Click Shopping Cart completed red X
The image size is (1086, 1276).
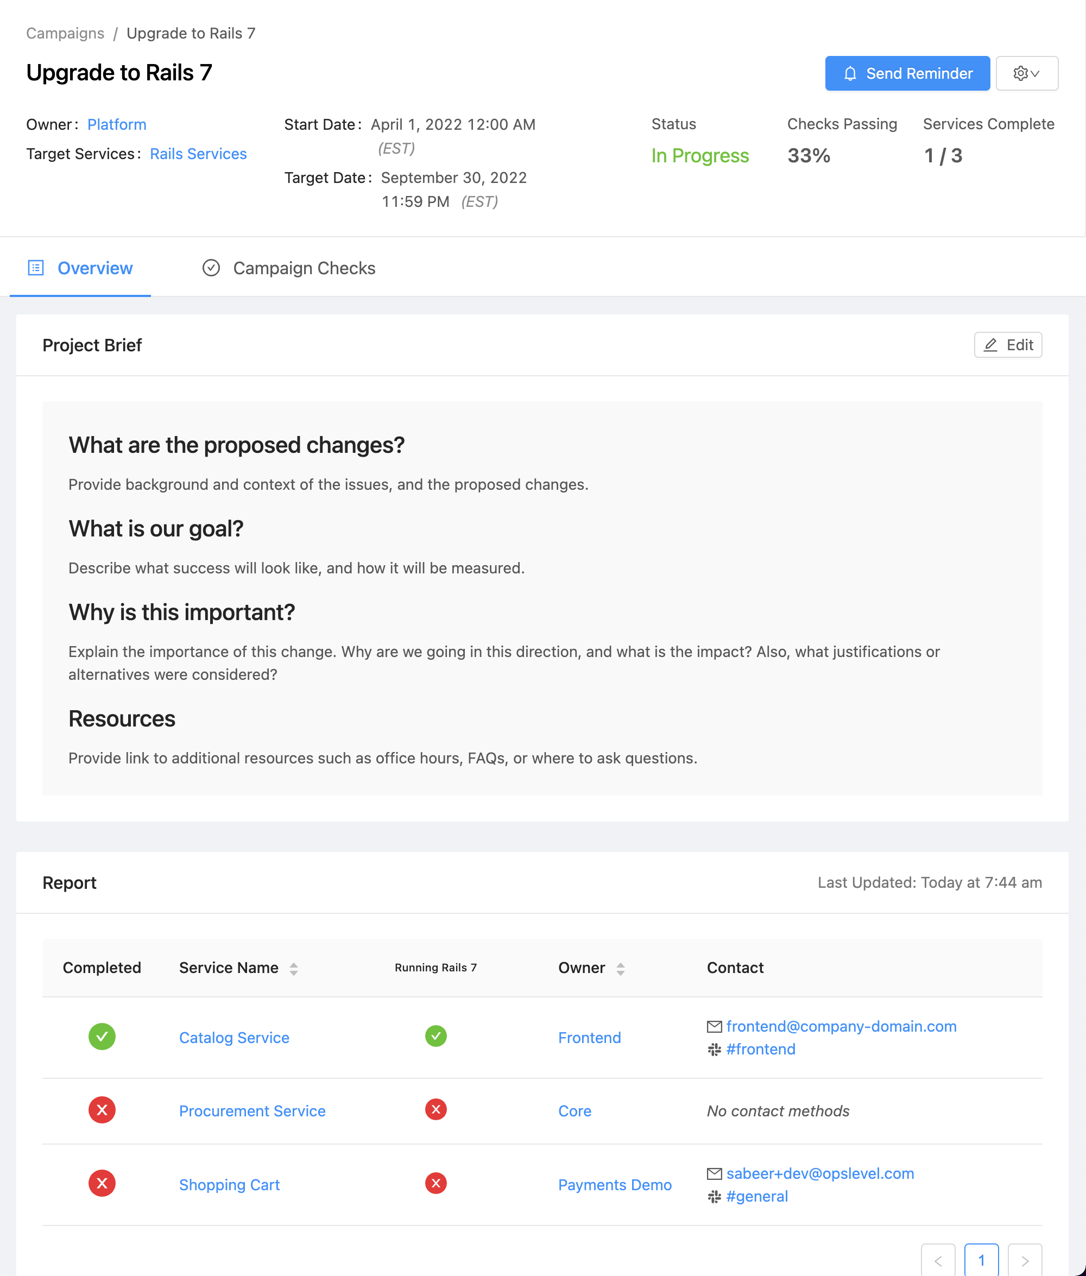pyautogui.click(x=102, y=1183)
